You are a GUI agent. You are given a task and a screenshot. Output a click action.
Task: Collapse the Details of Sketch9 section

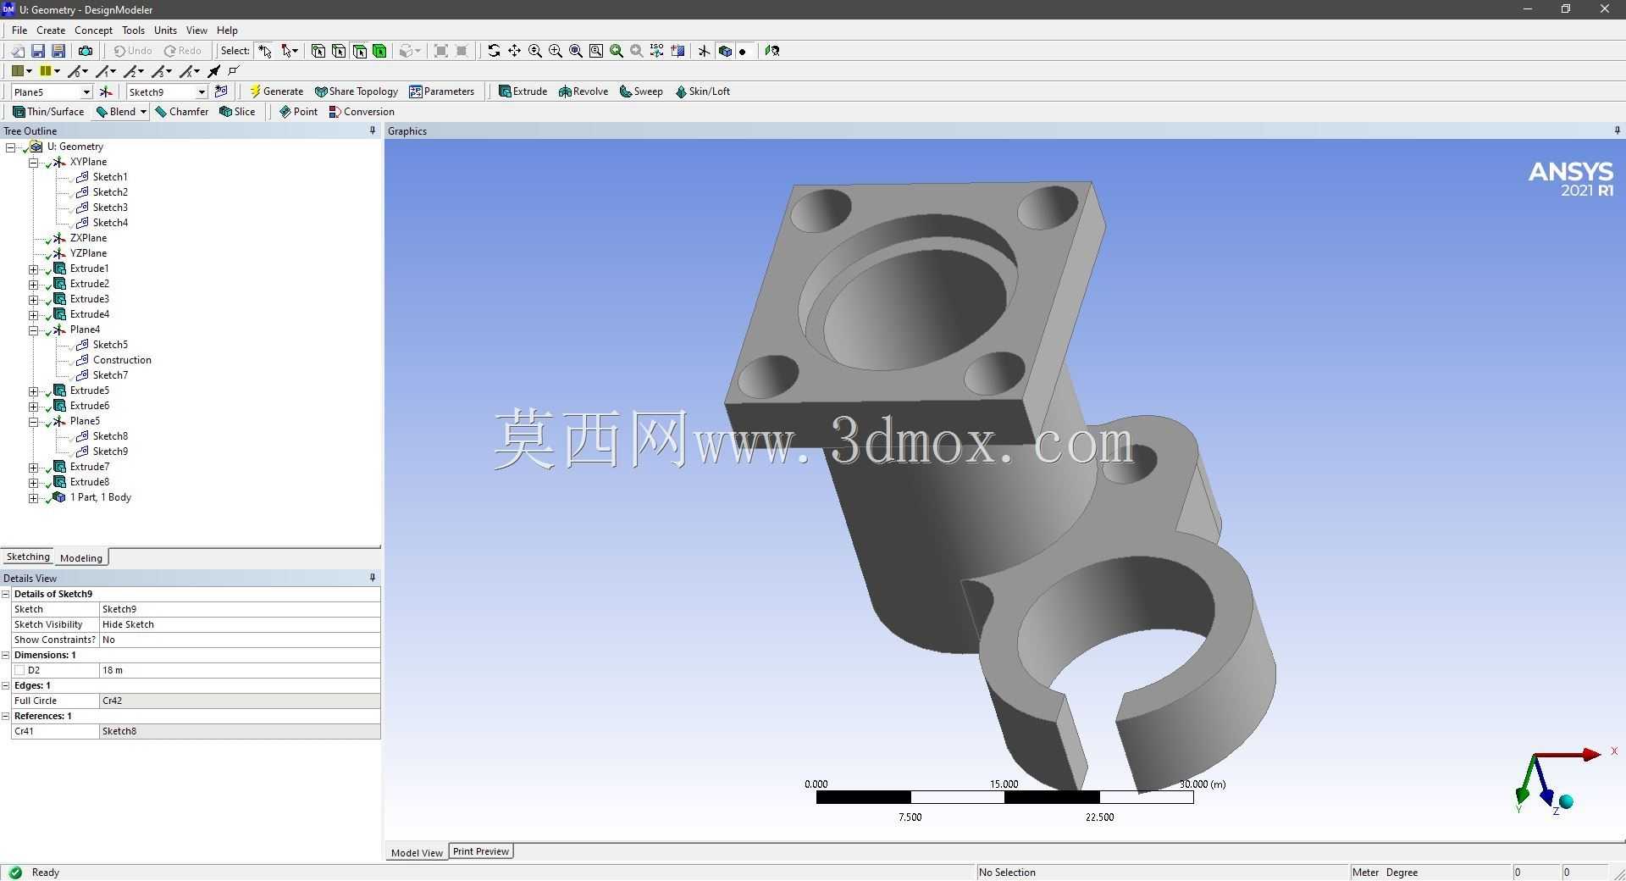5,594
